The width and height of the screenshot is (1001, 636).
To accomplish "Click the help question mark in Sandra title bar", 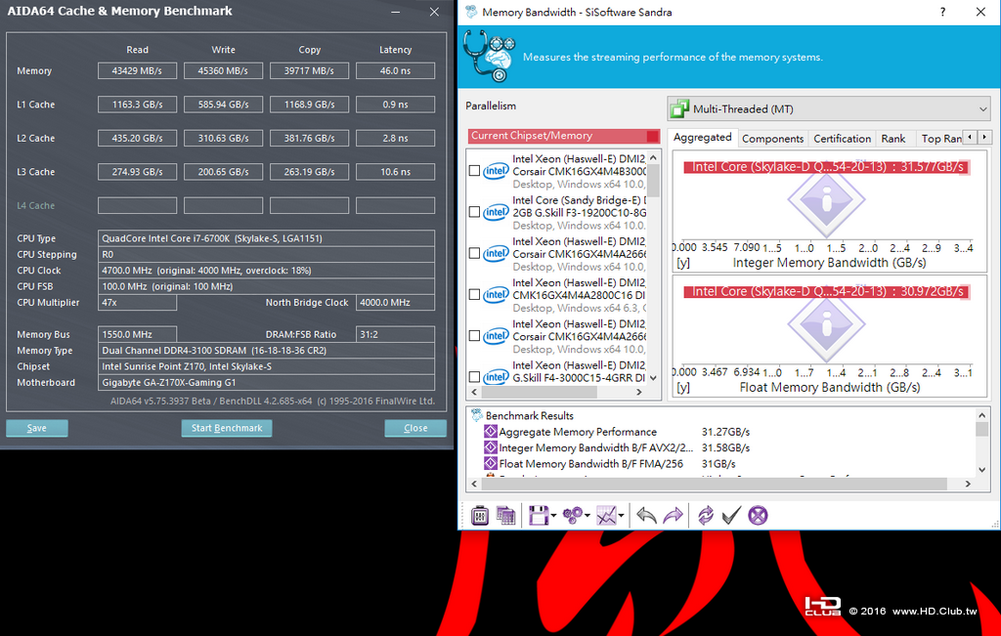I will click(943, 12).
